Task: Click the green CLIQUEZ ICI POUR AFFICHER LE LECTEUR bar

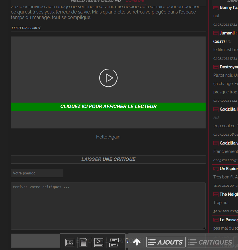Action: (x=108, y=107)
